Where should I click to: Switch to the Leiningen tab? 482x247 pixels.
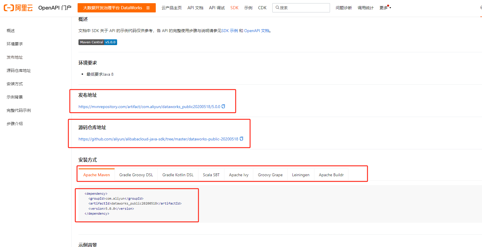click(x=301, y=175)
